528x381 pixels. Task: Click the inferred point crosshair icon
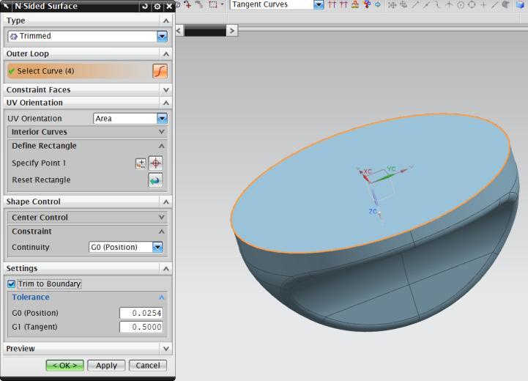click(x=155, y=163)
